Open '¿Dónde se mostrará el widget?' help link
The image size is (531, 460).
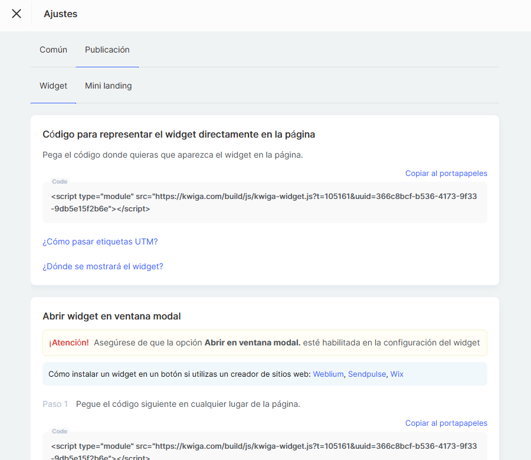tap(103, 266)
